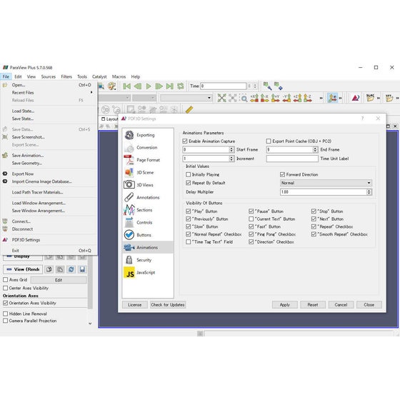
Task: Open the Sources menu
Action: click(49, 76)
